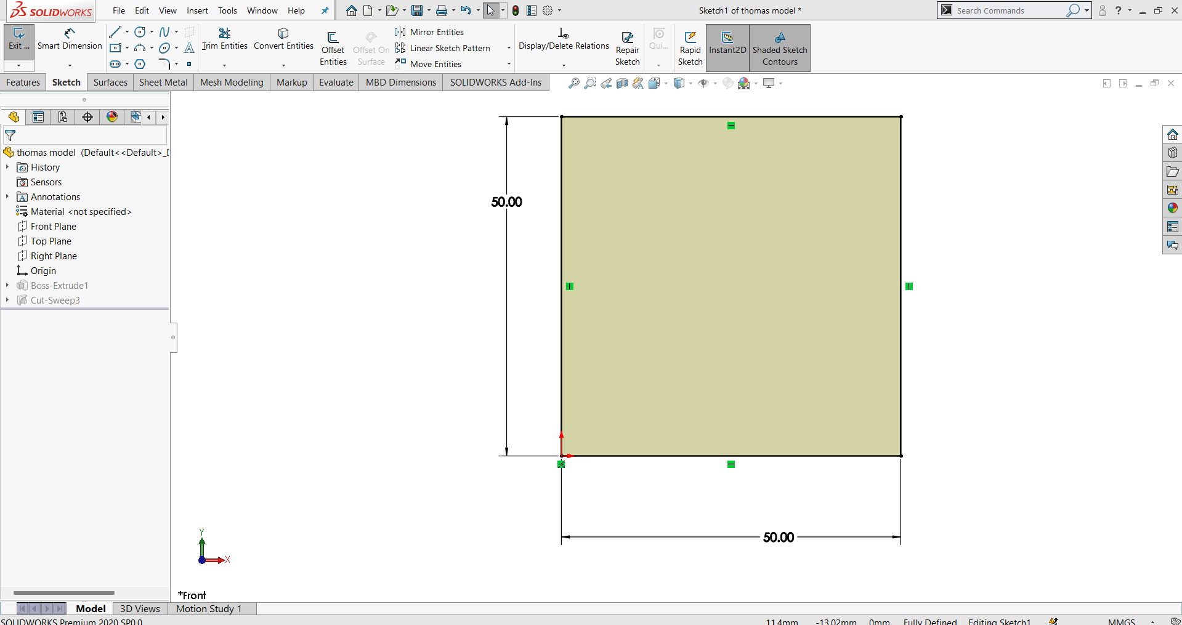Expand the Annotations tree node
Viewport: 1182px width, 625px height.
(7, 197)
